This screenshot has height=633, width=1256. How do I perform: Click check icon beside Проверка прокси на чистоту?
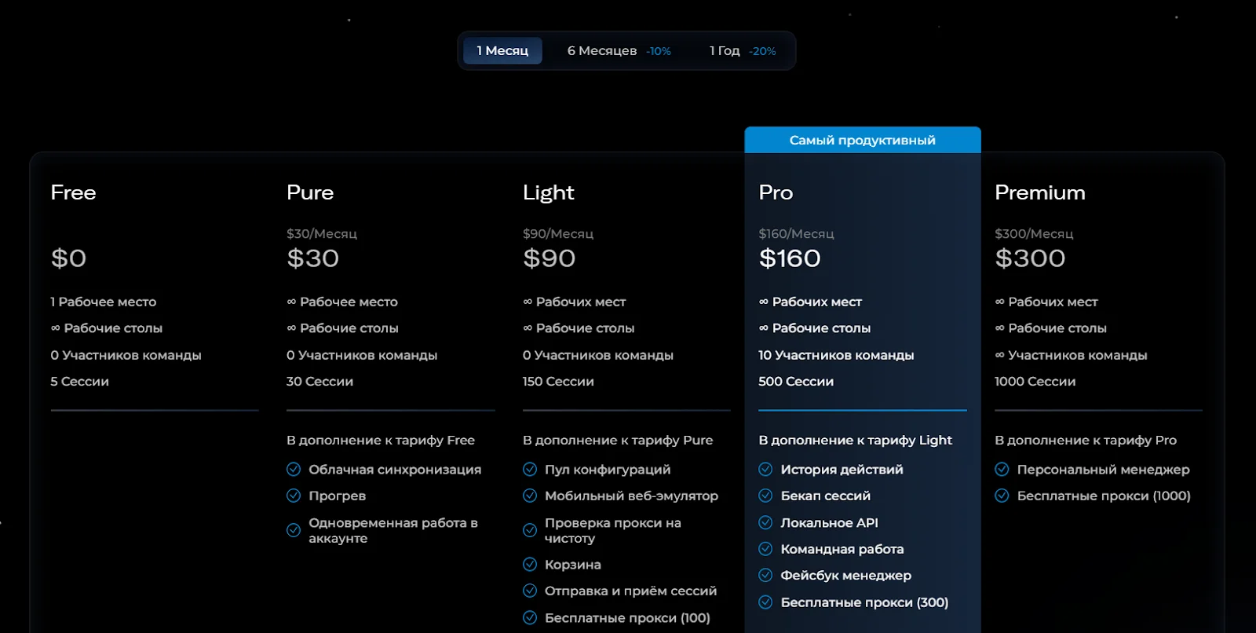[530, 530]
